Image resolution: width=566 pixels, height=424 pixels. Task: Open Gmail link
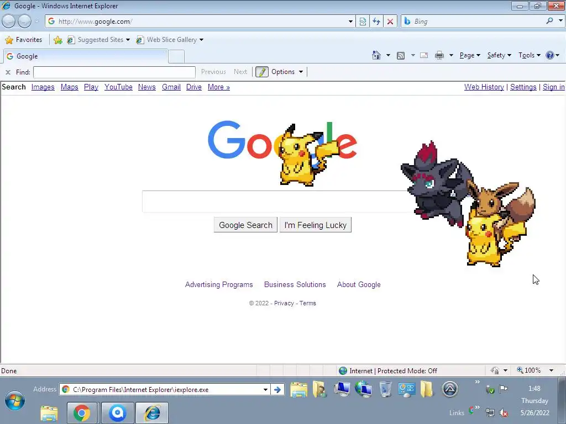coord(171,87)
